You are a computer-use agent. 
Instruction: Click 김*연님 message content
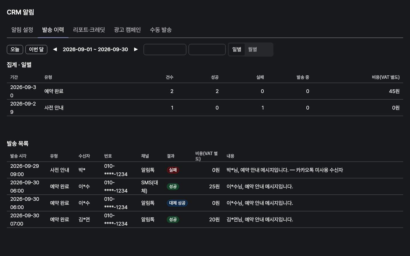pyautogui.click(x=260, y=220)
